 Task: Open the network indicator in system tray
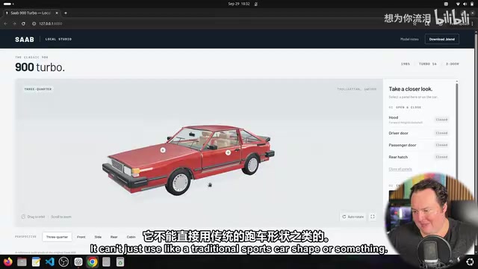pyautogui.click(x=458, y=4)
